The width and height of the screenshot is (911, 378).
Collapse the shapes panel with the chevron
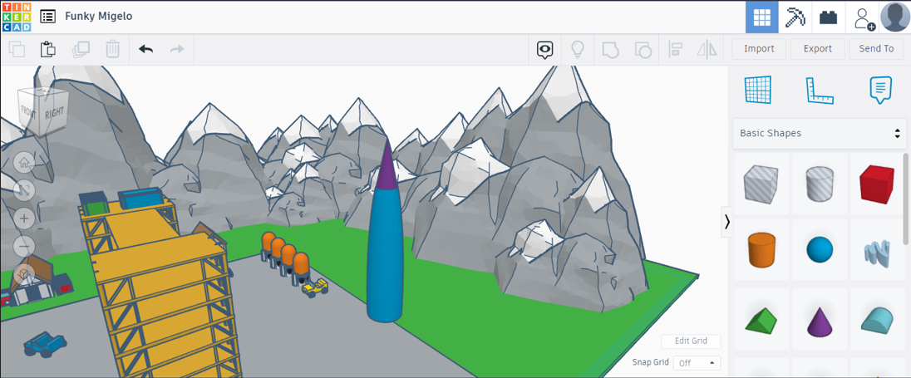click(726, 222)
